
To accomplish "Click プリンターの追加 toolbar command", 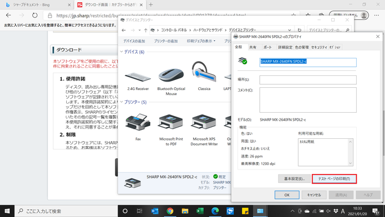I will click(x=166, y=41).
